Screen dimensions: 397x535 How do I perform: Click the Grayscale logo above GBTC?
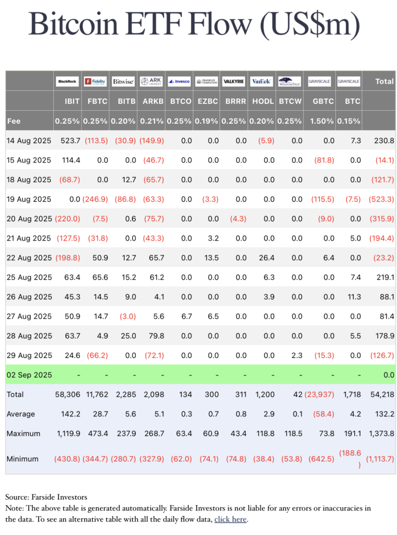click(319, 81)
